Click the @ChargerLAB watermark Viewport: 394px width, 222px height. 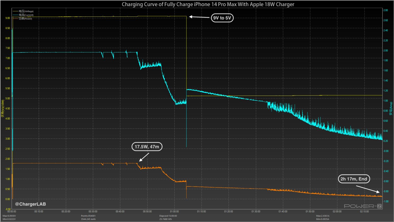tap(30, 204)
